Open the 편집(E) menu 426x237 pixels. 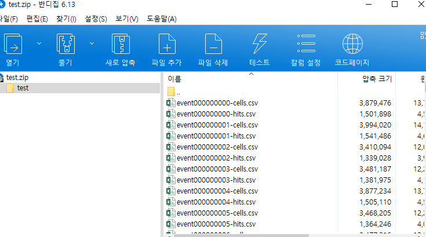[x=37, y=19]
